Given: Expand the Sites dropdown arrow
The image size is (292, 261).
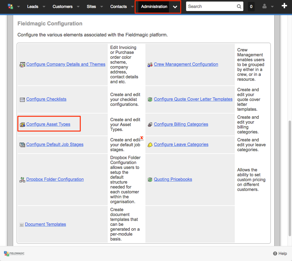Looking at the screenshot, I should [102, 6].
